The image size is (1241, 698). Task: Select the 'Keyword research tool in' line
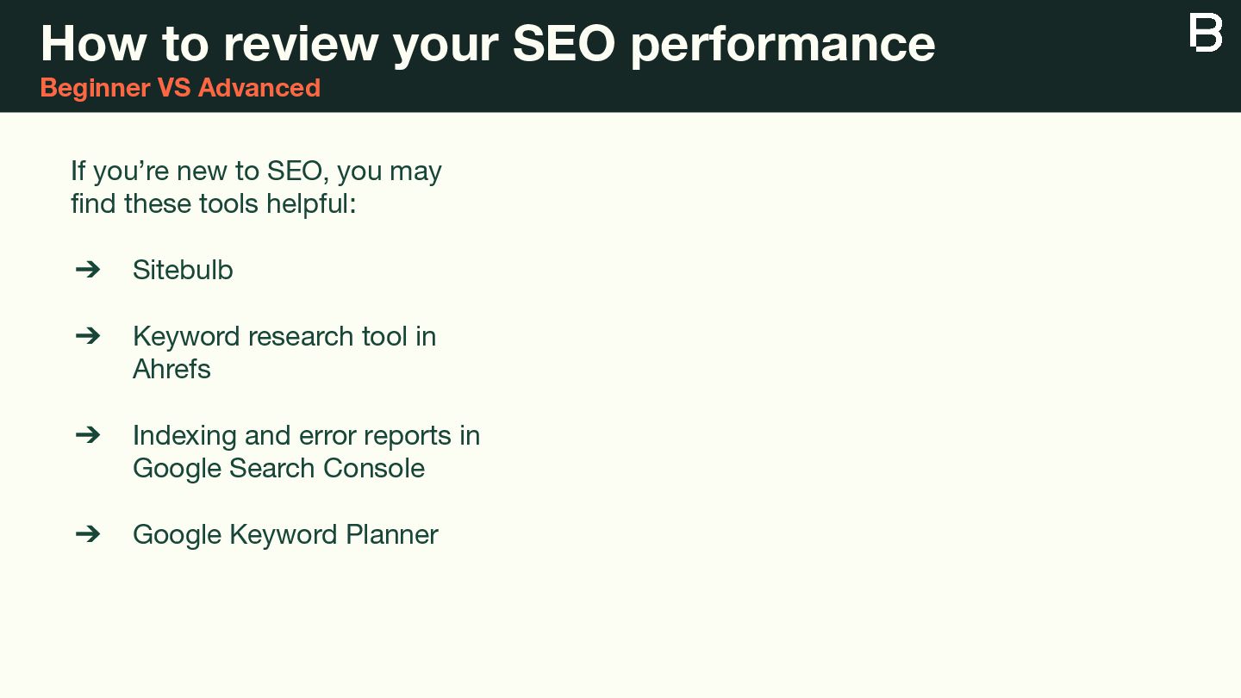point(284,335)
